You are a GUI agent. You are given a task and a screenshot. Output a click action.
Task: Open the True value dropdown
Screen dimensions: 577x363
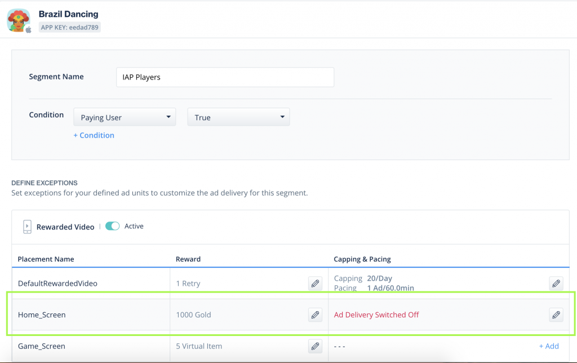238,117
